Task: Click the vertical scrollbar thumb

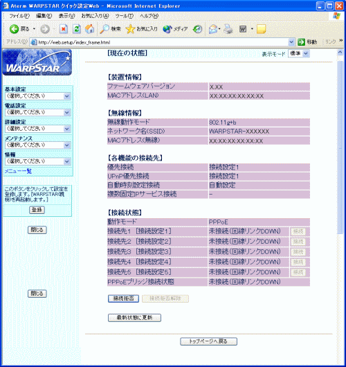Action: 340,147
